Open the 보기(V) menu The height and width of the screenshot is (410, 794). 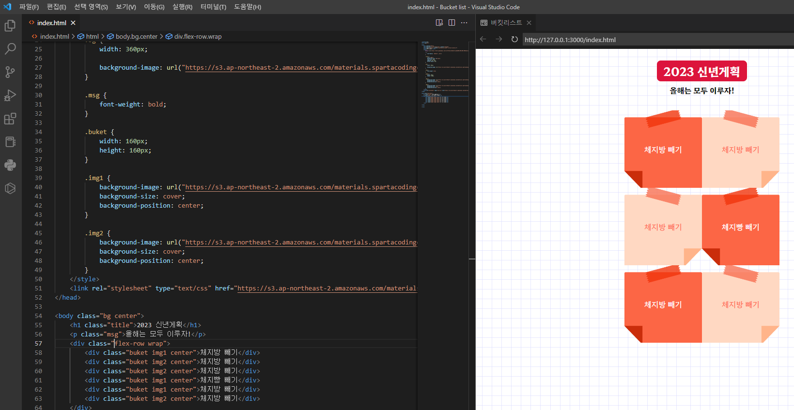tap(126, 7)
